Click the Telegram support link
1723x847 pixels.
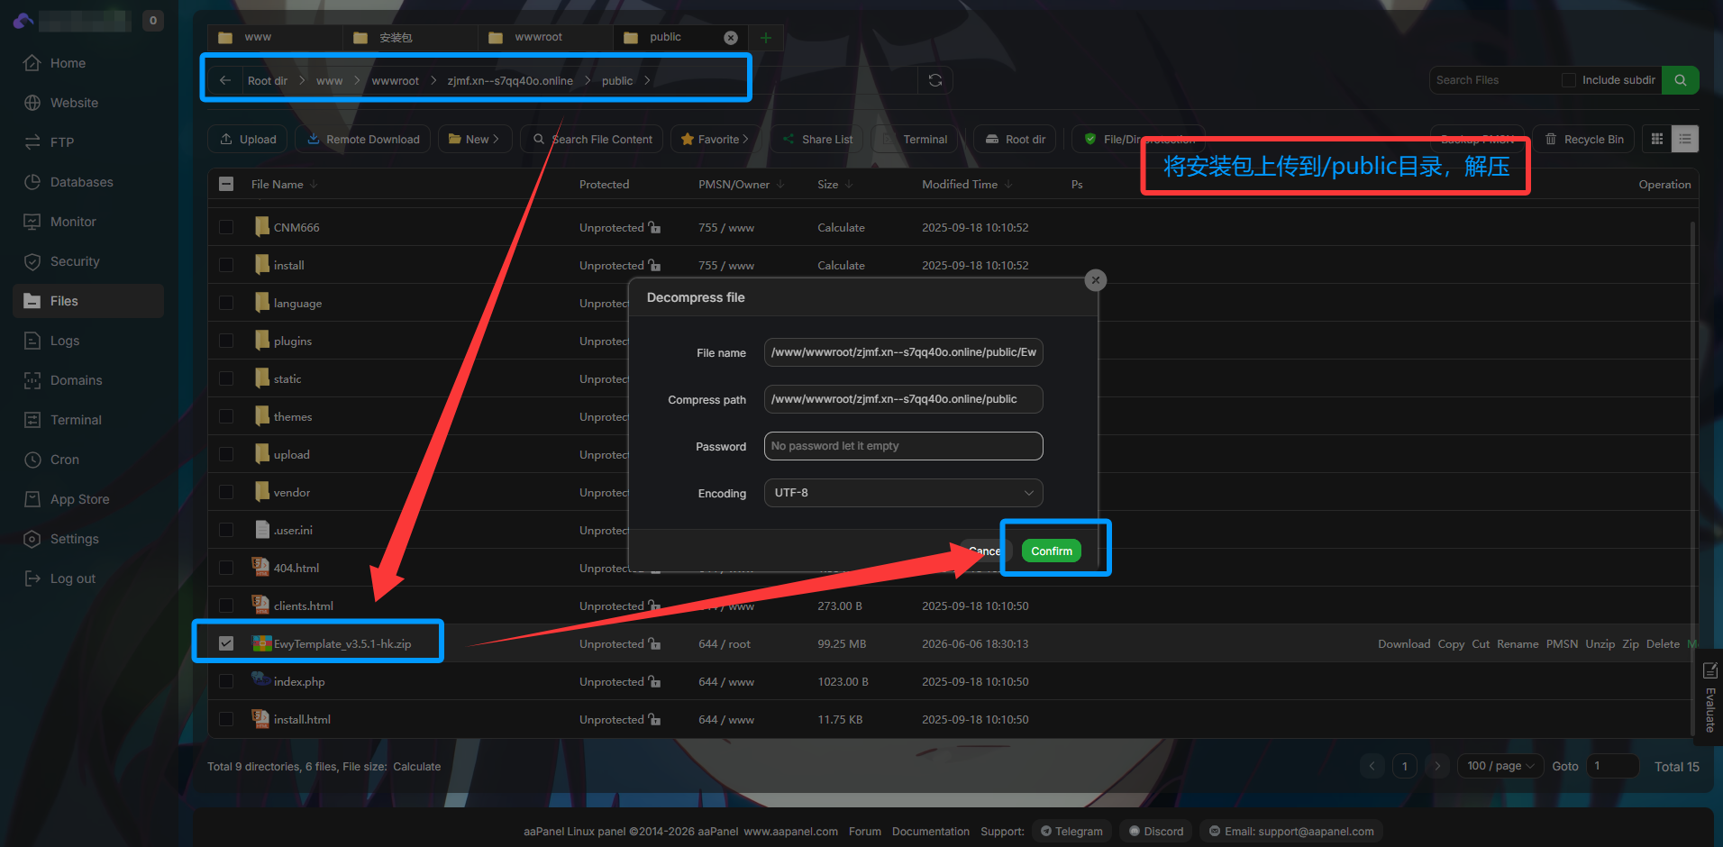(x=1071, y=831)
